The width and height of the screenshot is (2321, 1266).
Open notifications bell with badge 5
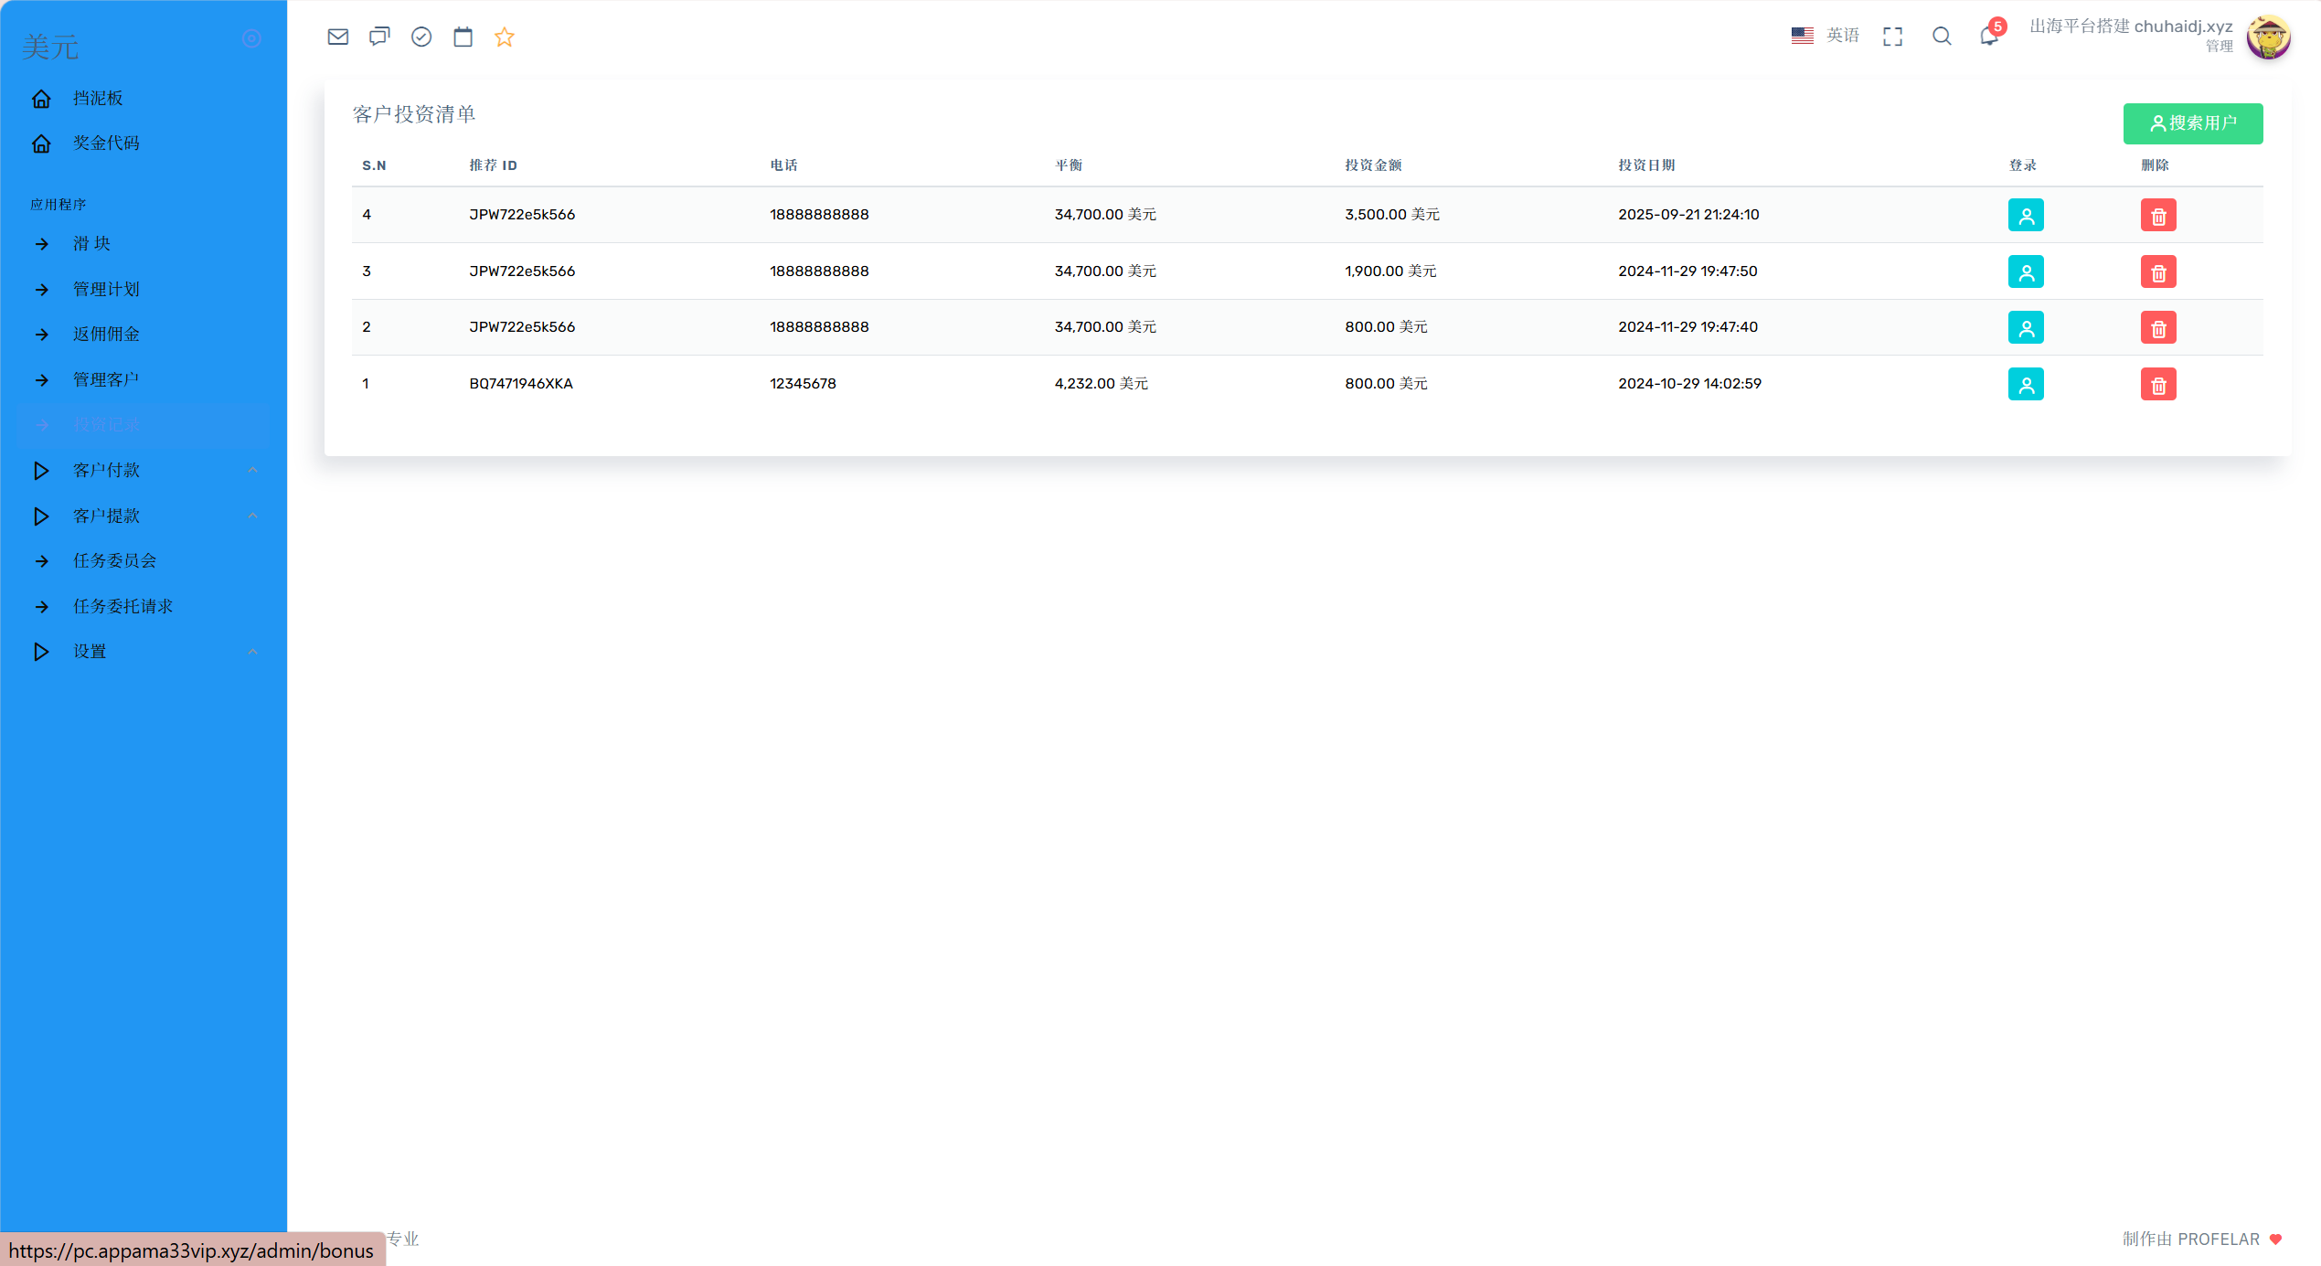point(1989,37)
